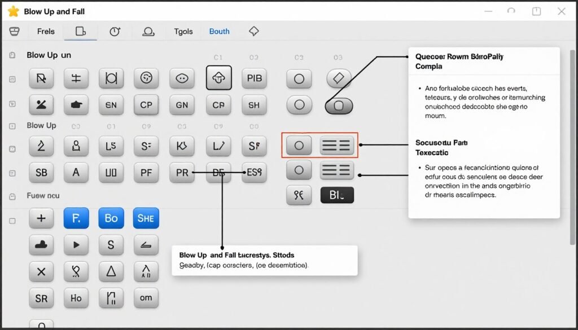
Task: Select the rounded oval toggle under the diamond
Action: (x=338, y=105)
